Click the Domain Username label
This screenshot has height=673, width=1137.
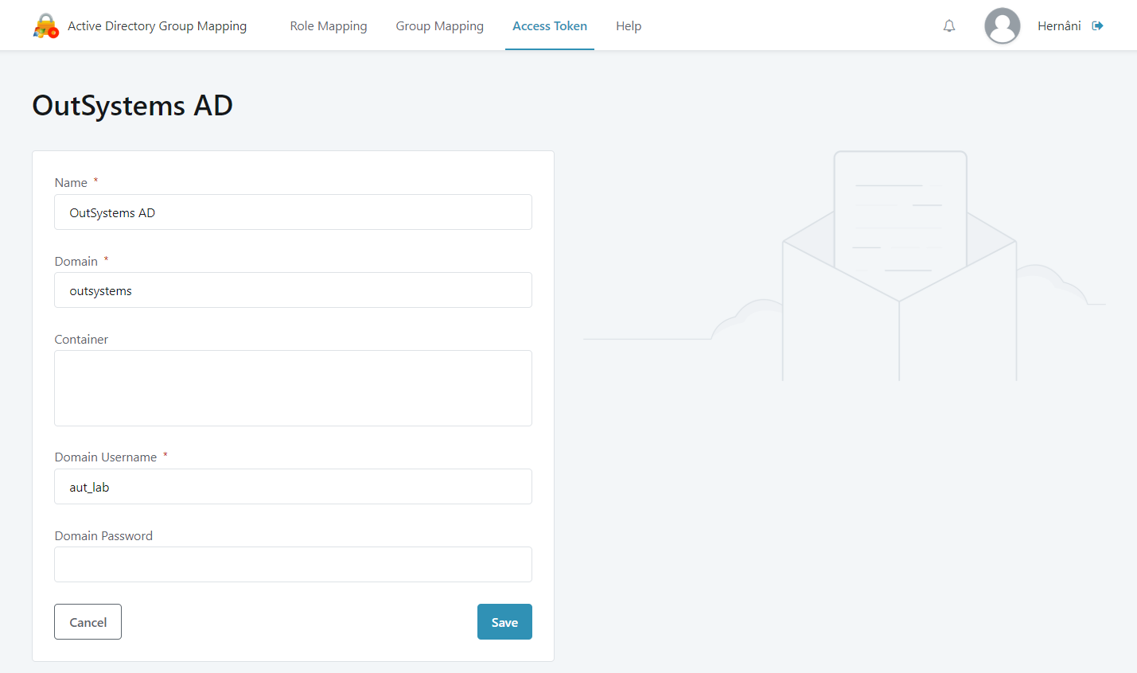coord(106,457)
